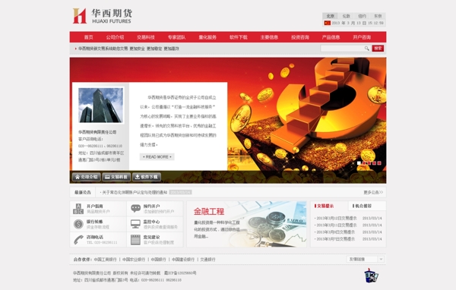Open the 量化服务 navigation item
This screenshot has width=456, height=290.
(207, 37)
